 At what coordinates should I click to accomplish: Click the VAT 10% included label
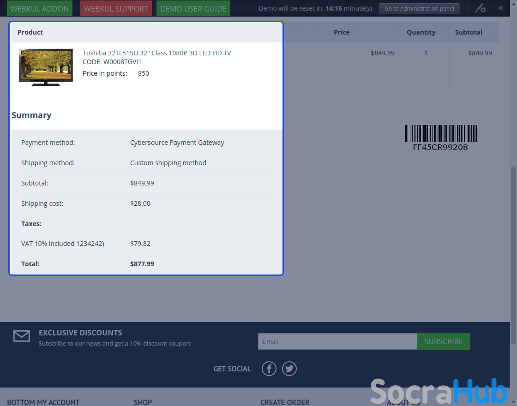coord(63,244)
